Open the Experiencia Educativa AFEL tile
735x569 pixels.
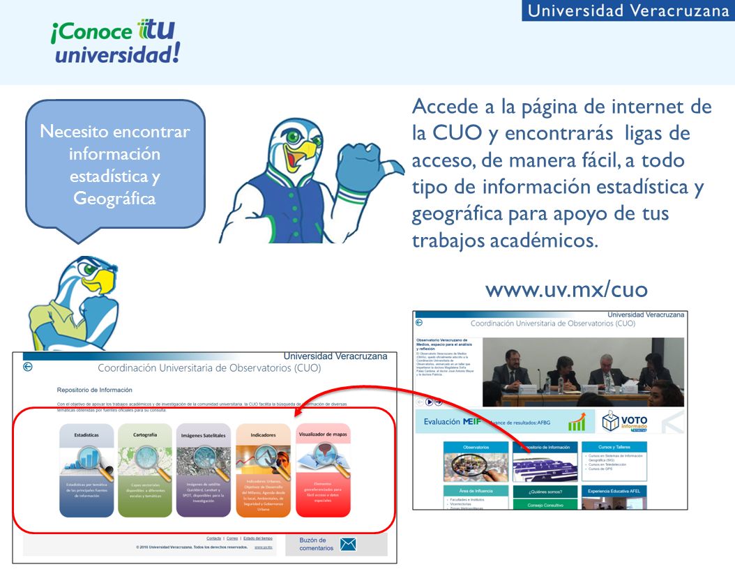point(614,497)
